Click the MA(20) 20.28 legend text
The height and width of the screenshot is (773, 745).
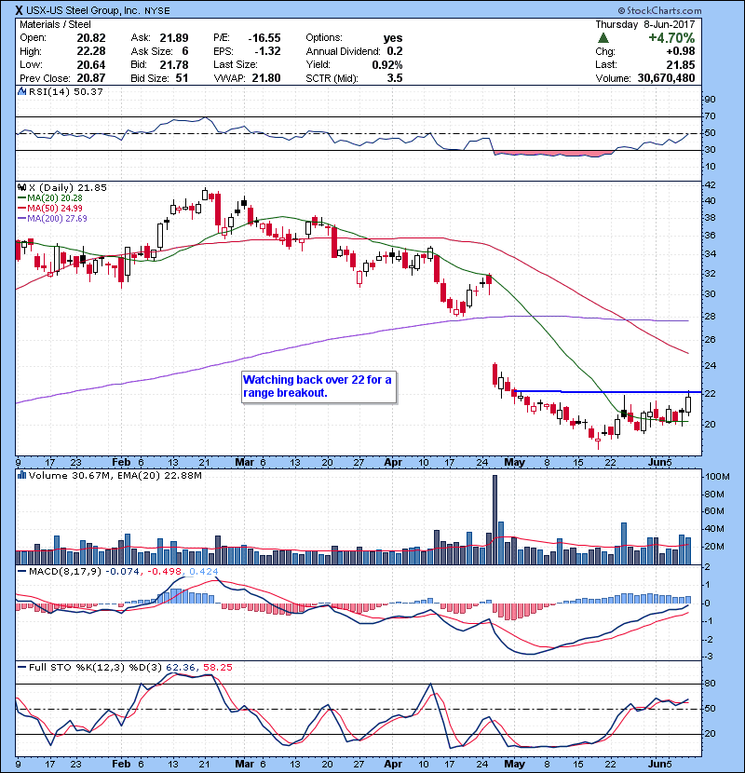55,197
